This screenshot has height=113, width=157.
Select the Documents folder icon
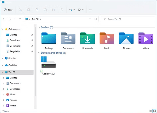(68, 38)
